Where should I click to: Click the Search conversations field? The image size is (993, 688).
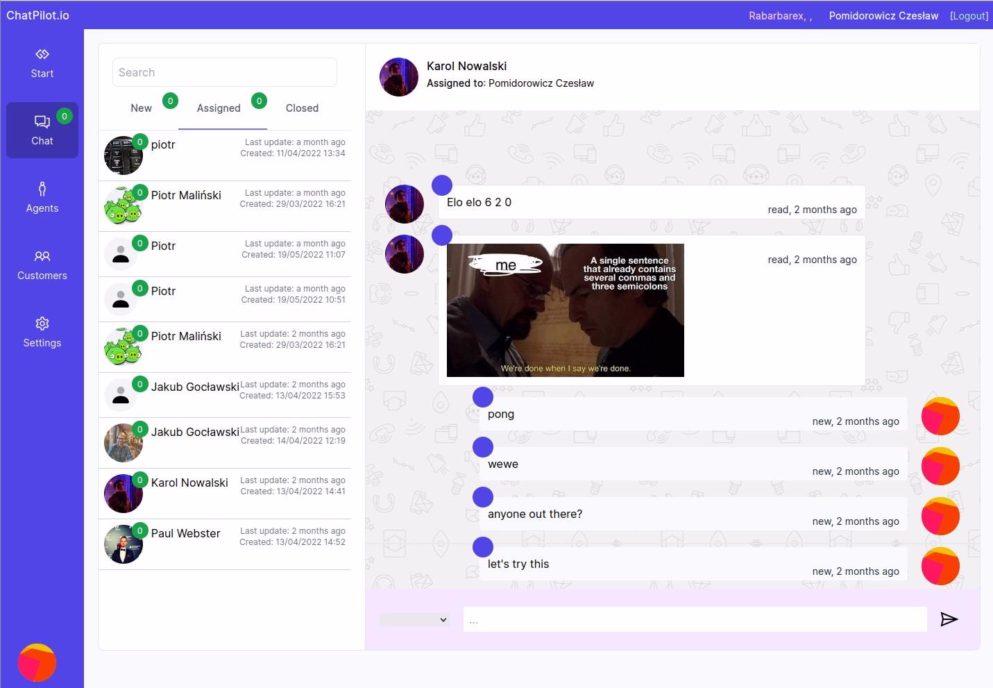[x=225, y=72]
